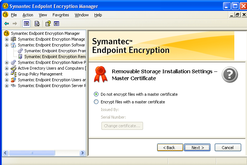Viewport: 247px width, 165px height.
Task: Select Do not encrypt files with master certificate
Action: [96, 94]
